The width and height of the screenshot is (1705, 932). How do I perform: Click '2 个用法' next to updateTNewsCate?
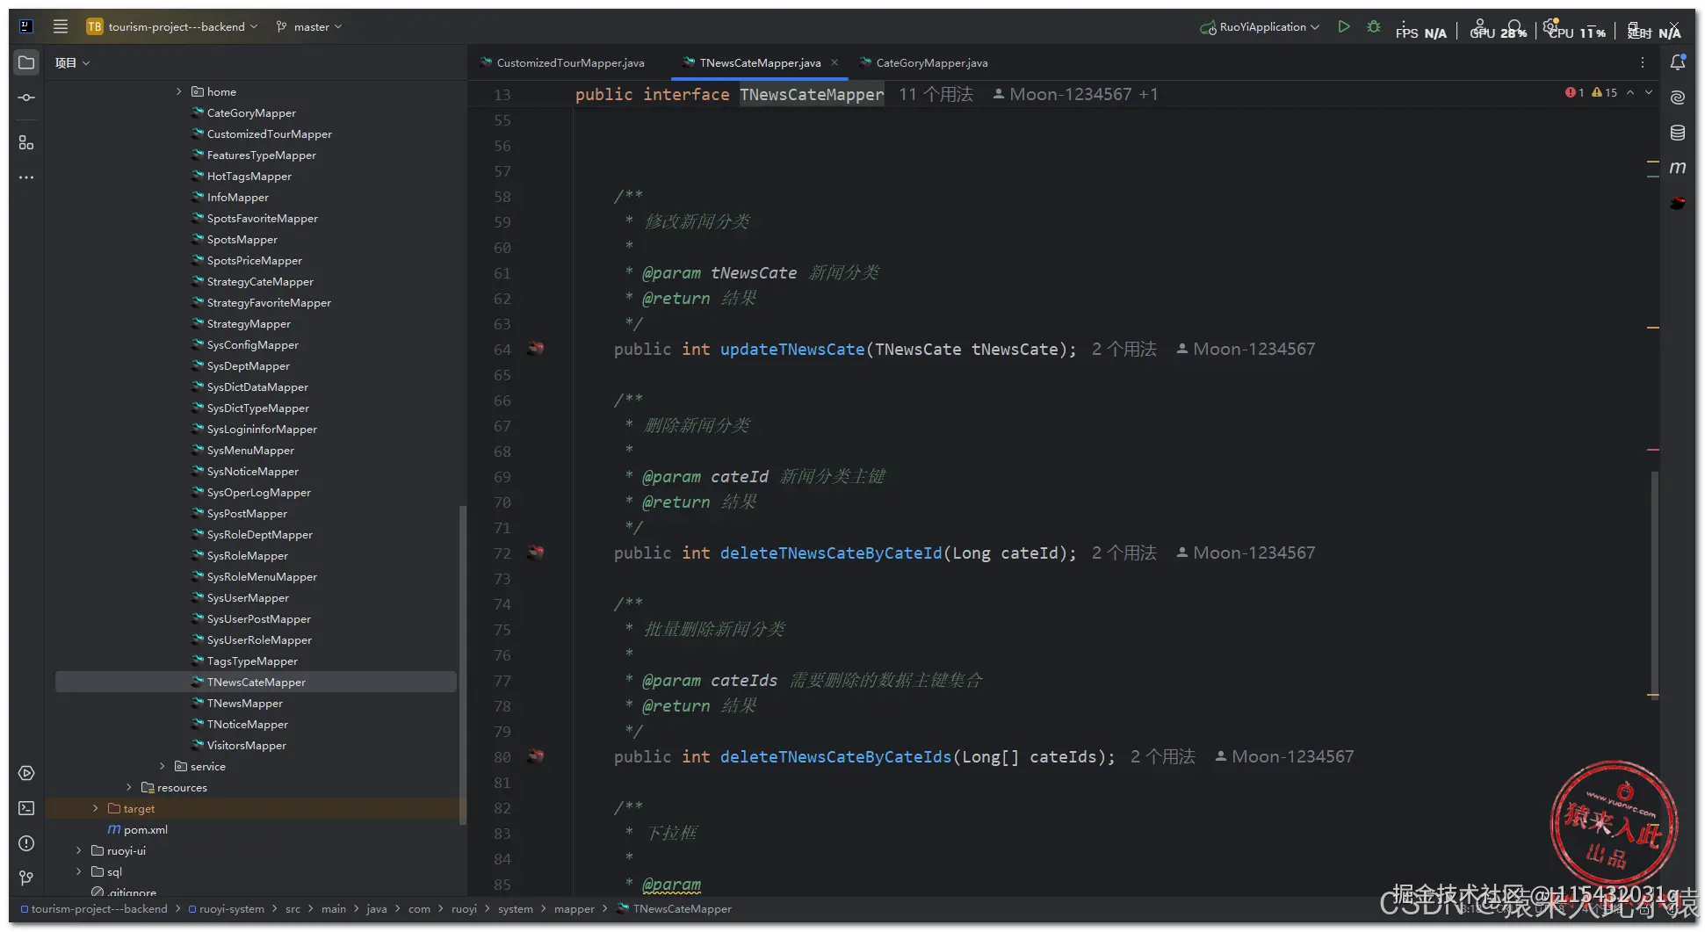[1124, 349]
